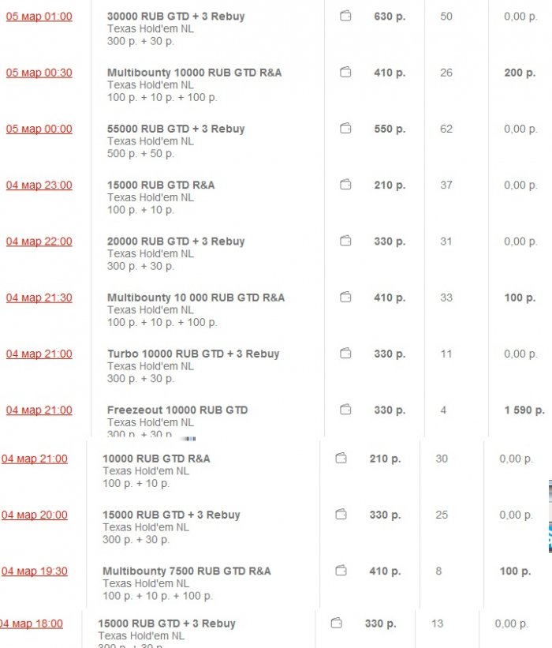The width and height of the screenshot is (552, 648).
Task: Select wallet icon beside 55000 RUB GTD tournament
Action: click(x=345, y=129)
